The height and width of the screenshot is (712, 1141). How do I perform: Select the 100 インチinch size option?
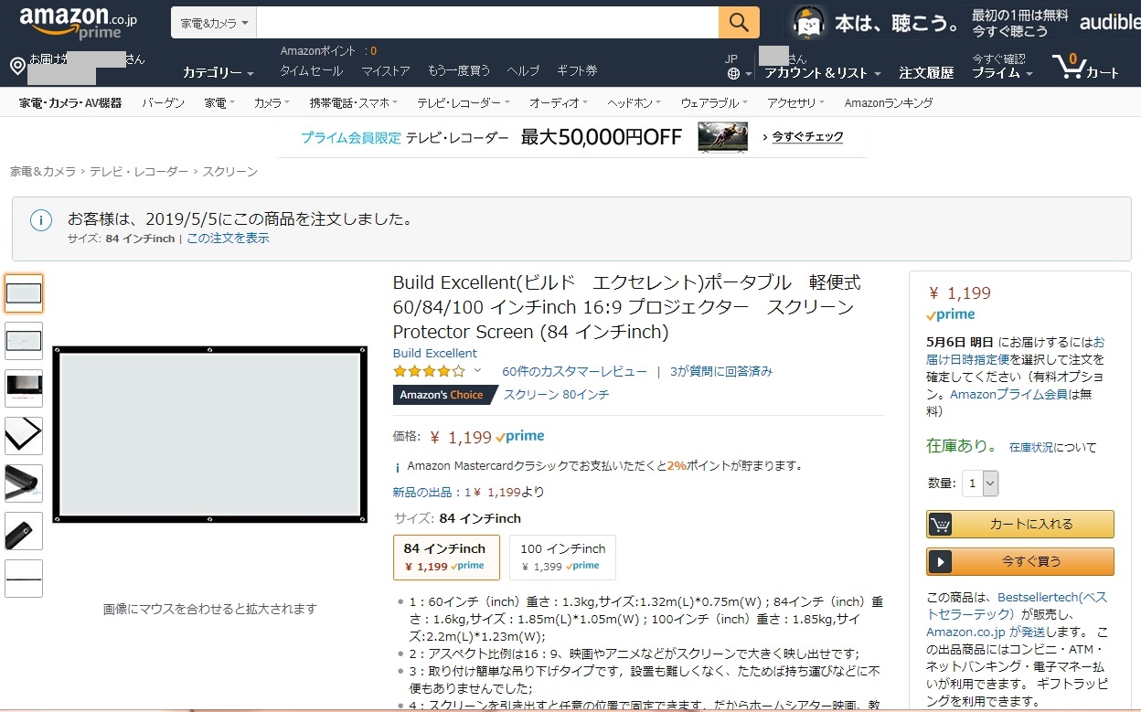[562, 557]
